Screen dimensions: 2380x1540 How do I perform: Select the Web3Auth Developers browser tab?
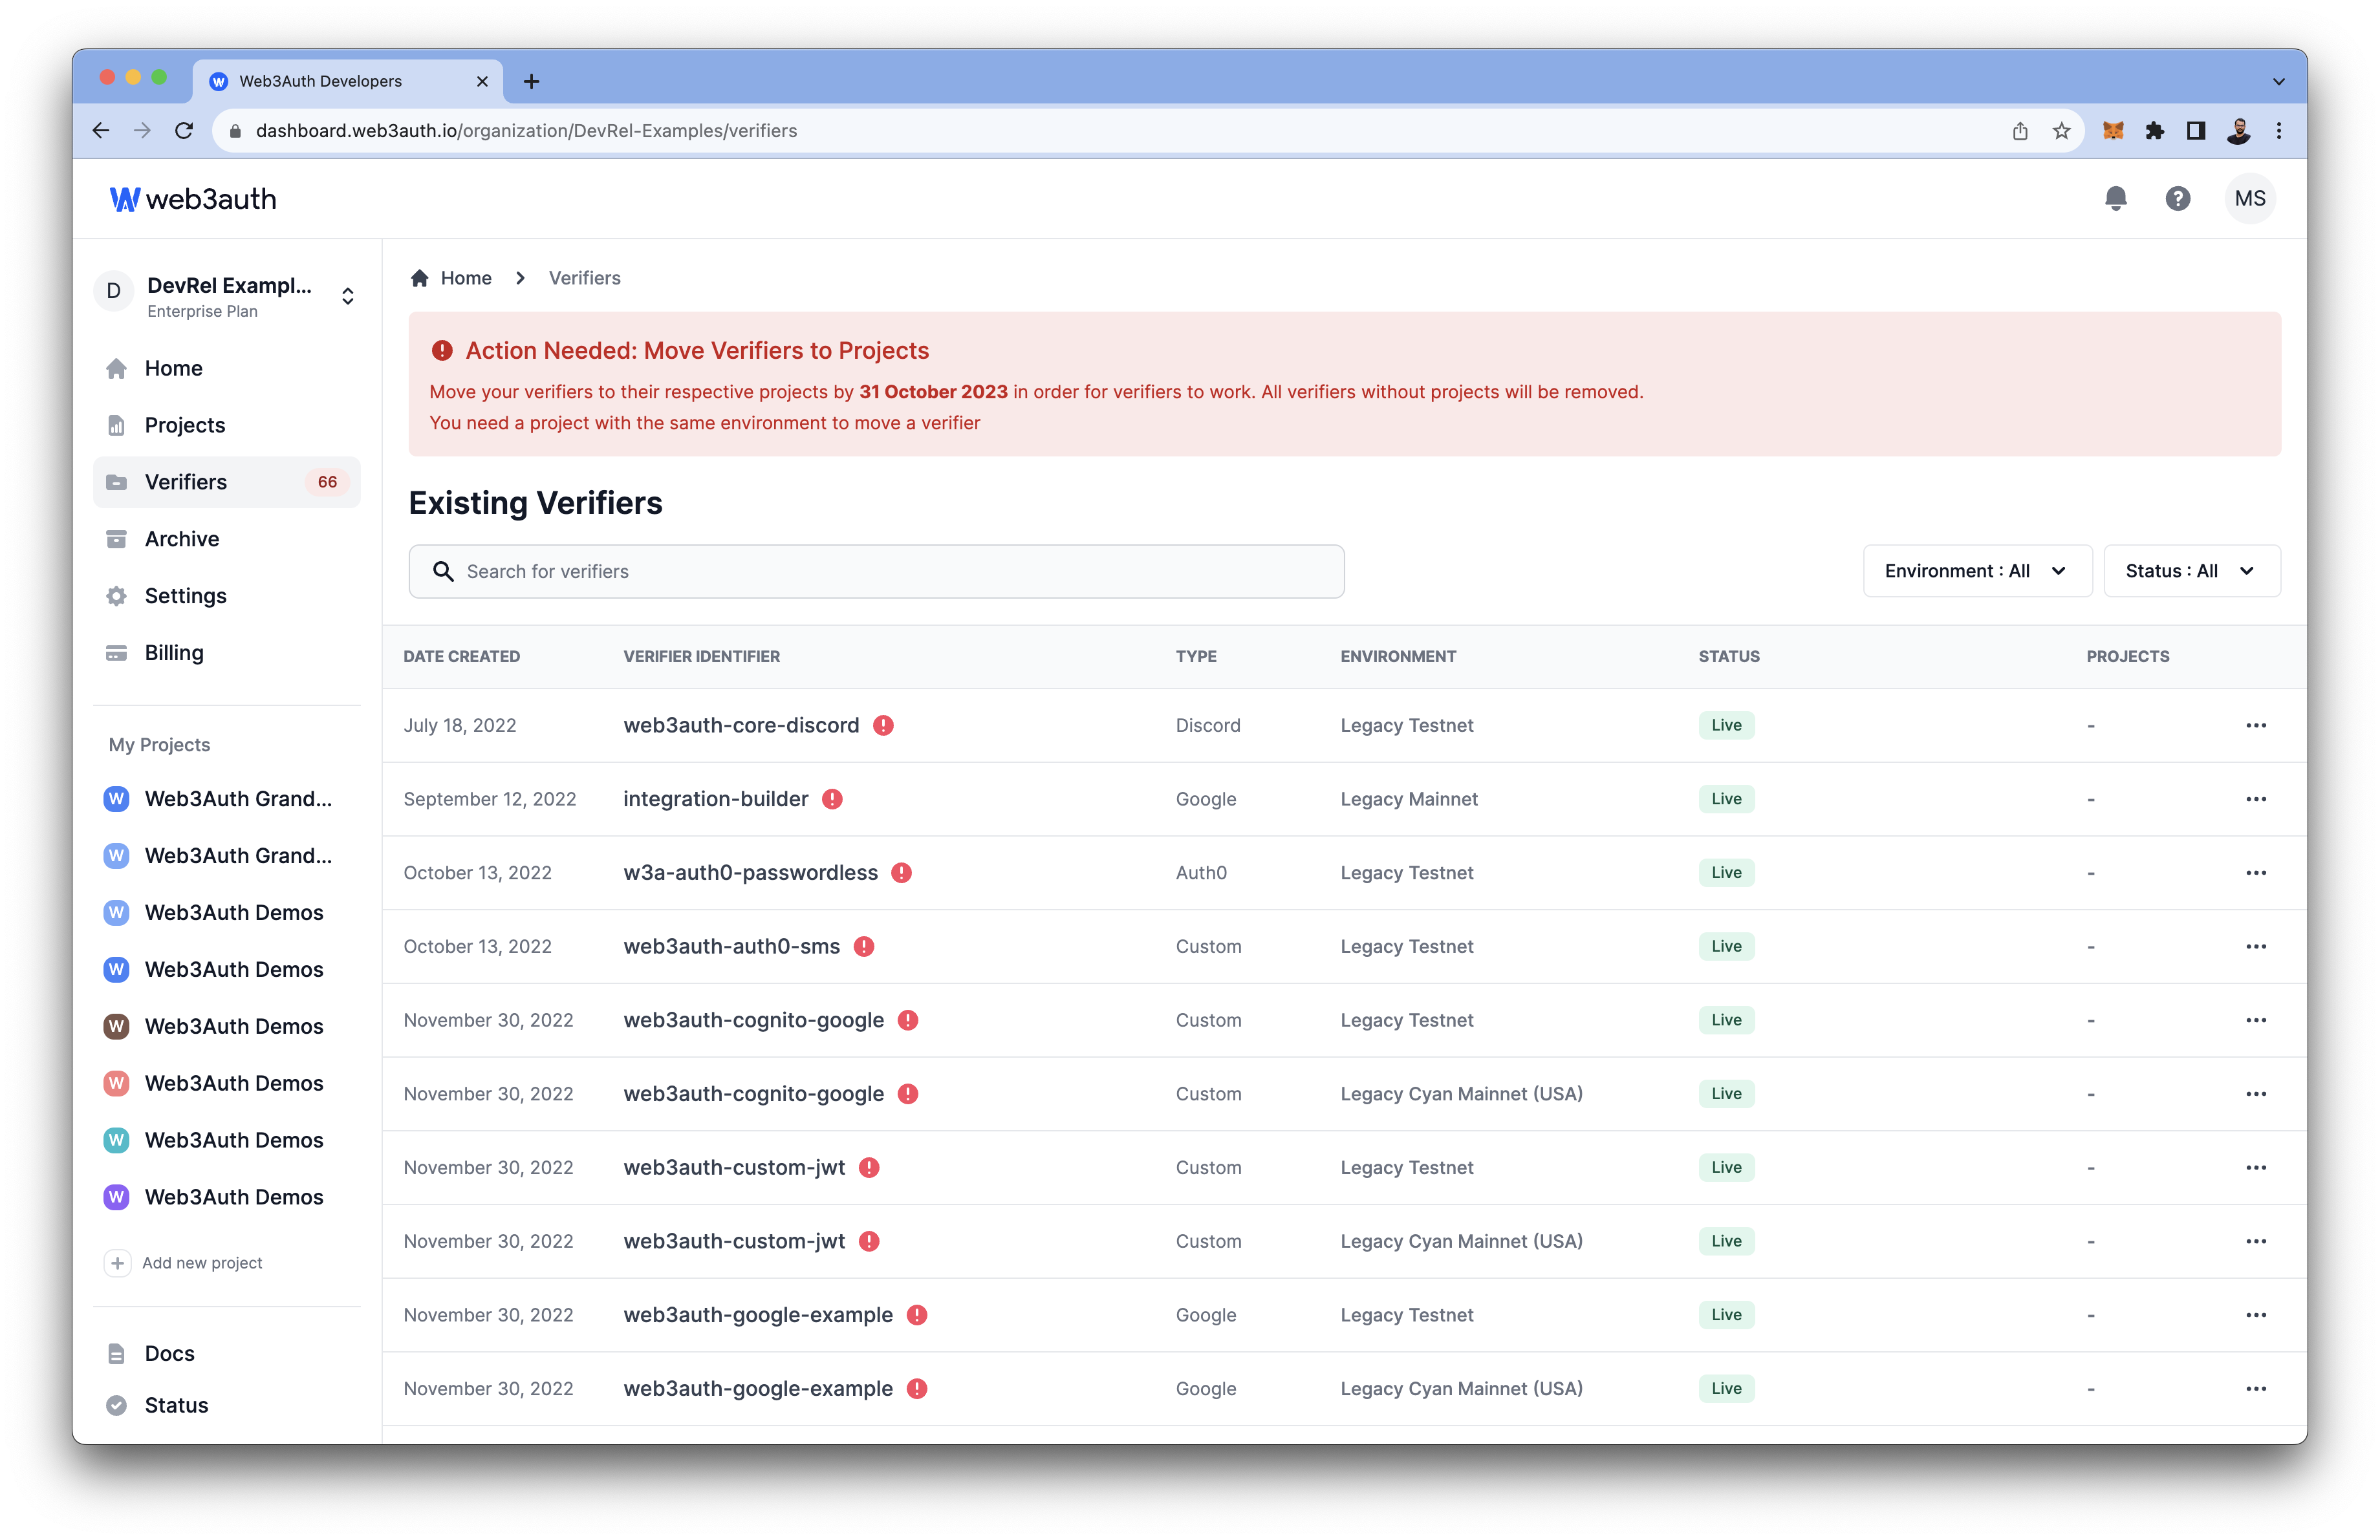coord(347,81)
